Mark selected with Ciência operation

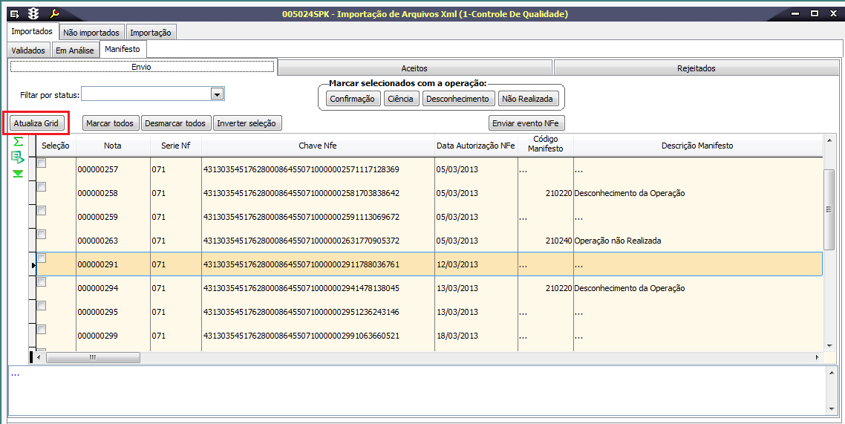tap(400, 99)
